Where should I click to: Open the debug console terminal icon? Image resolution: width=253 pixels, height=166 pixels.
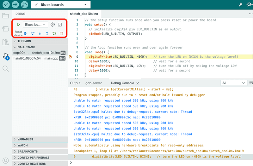click(x=60, y=25)
